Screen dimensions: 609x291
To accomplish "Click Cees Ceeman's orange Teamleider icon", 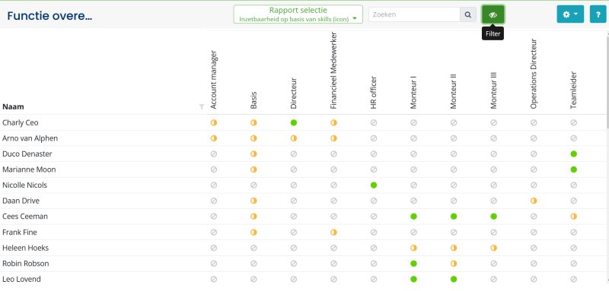I will 574,217.
